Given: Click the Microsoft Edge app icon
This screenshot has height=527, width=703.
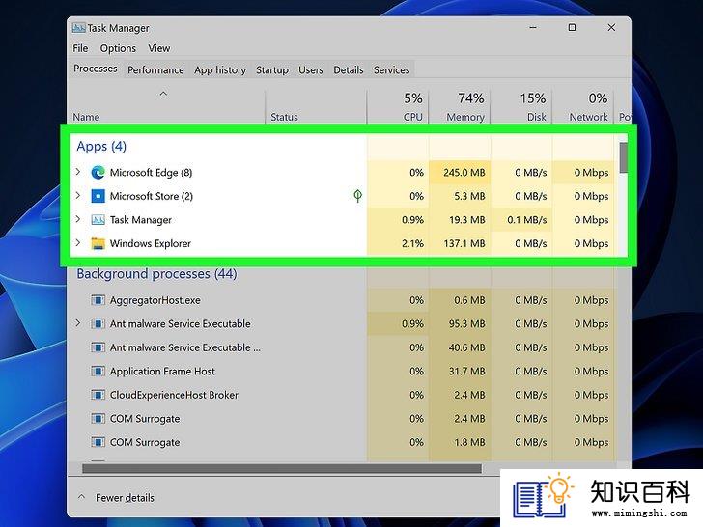Looking at the screenshot, I should pos(98,173).
